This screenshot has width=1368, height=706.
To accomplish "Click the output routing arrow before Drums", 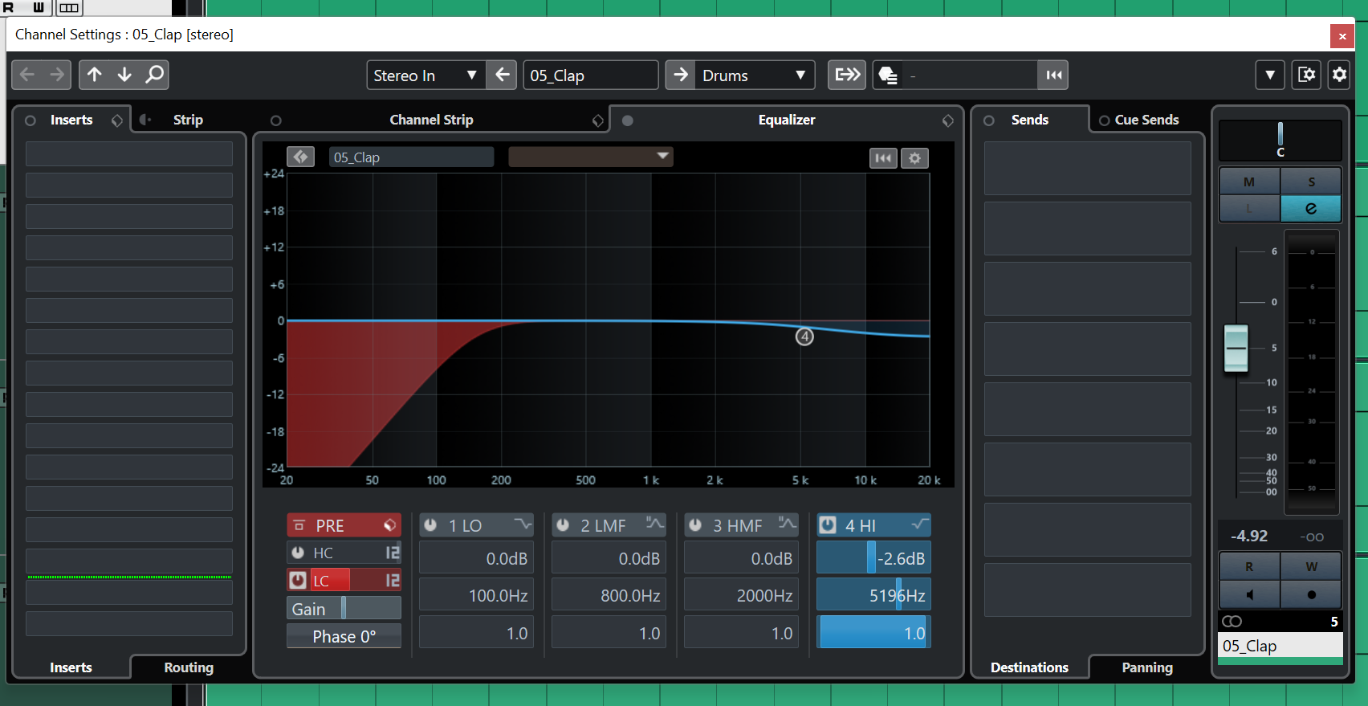I will 680,75.
